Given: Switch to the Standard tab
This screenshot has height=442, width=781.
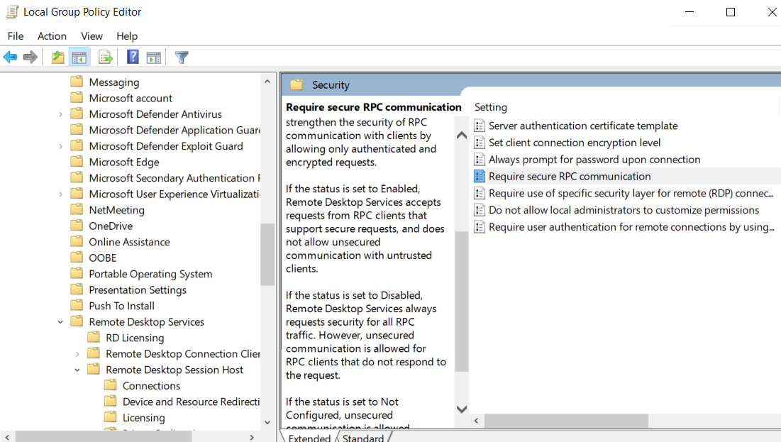Looking at the screenshot, I should click(x=362, y=438).
